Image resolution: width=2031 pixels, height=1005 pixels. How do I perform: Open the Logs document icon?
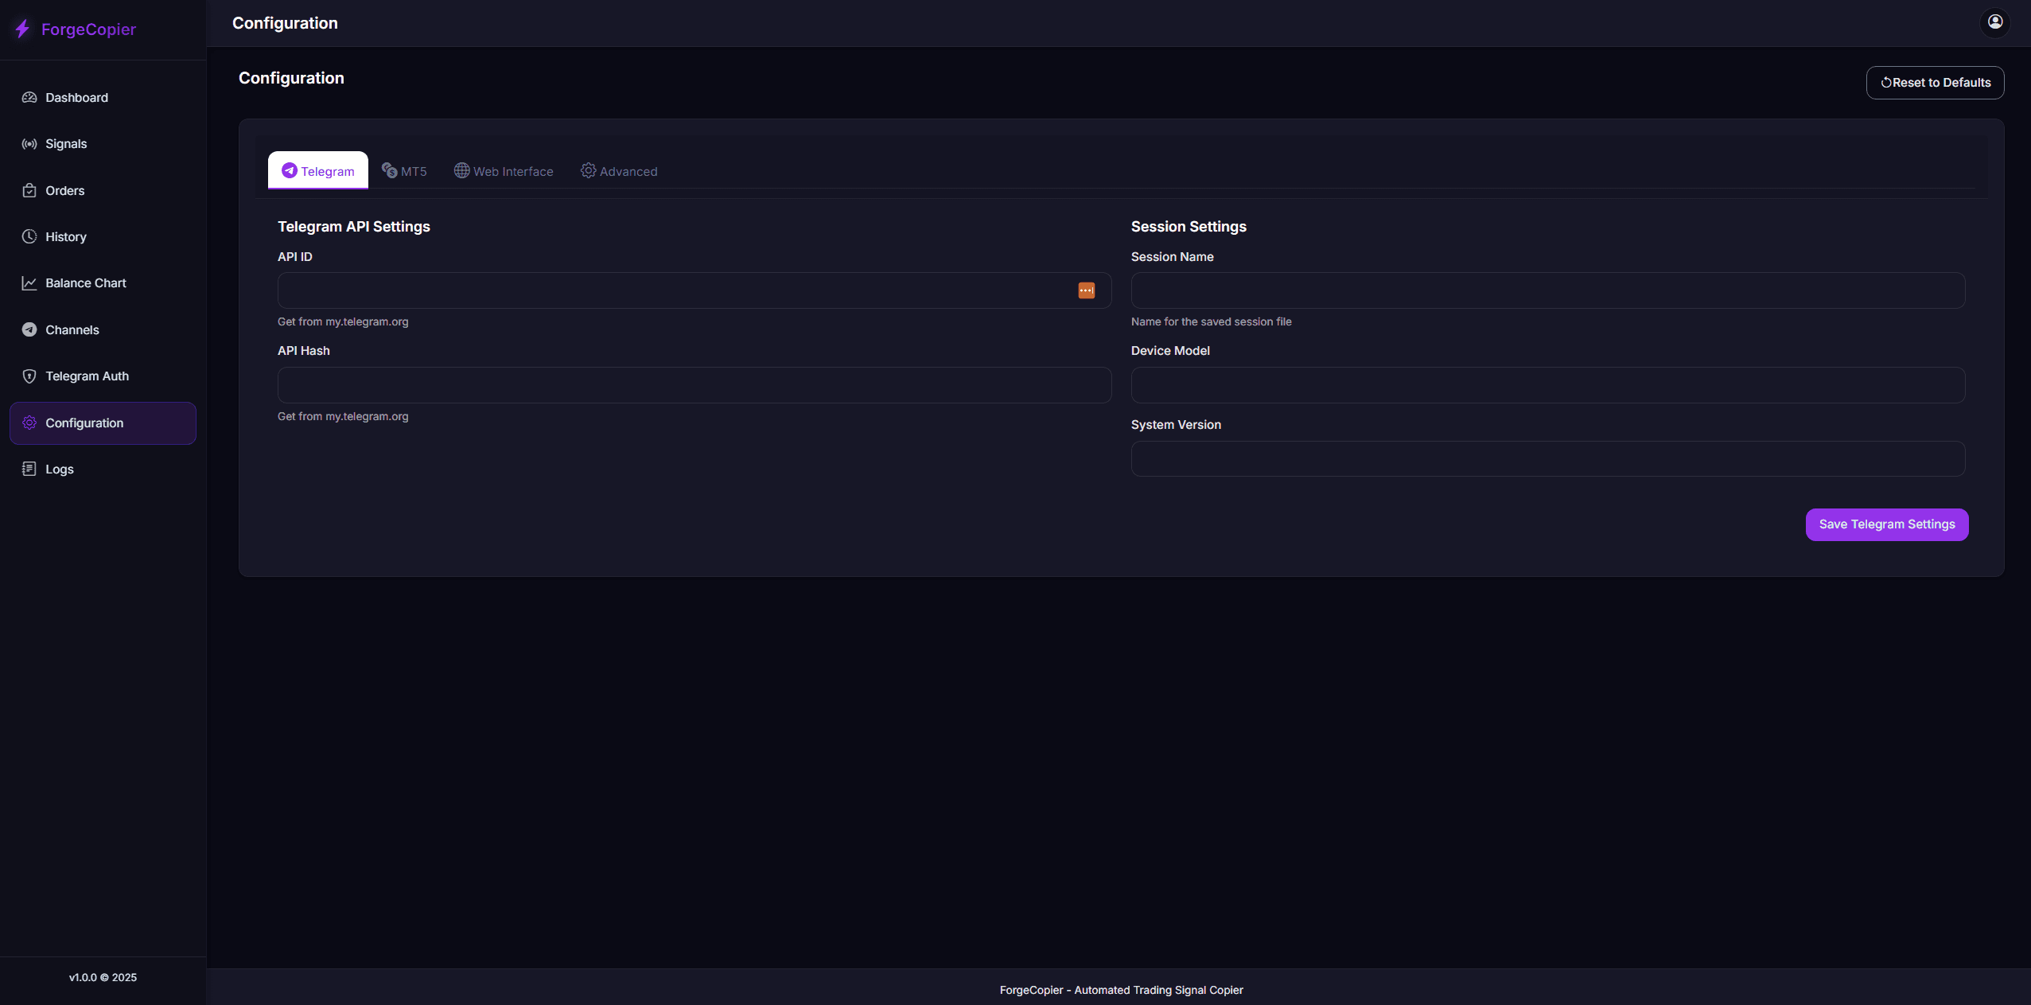click(29, 469)
